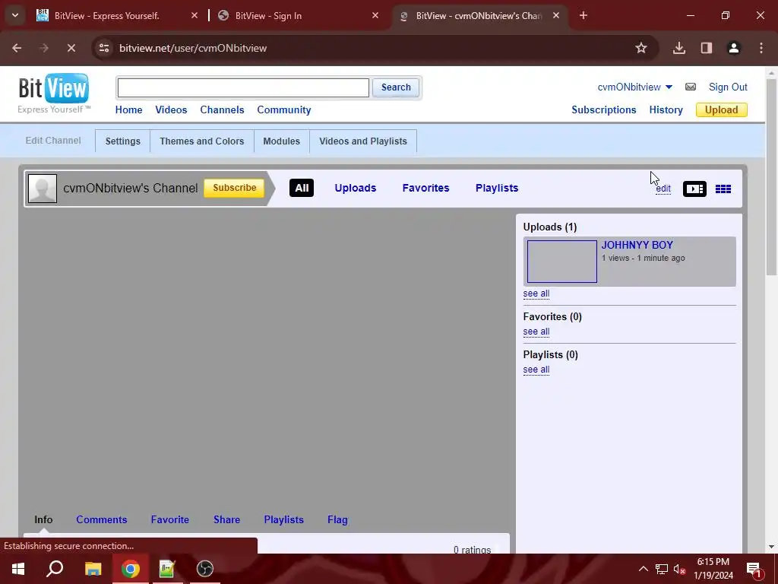Click Sign Out
The height and width of the screenshot is (584, 778).
pyautogui.click(x=728, y=87)
